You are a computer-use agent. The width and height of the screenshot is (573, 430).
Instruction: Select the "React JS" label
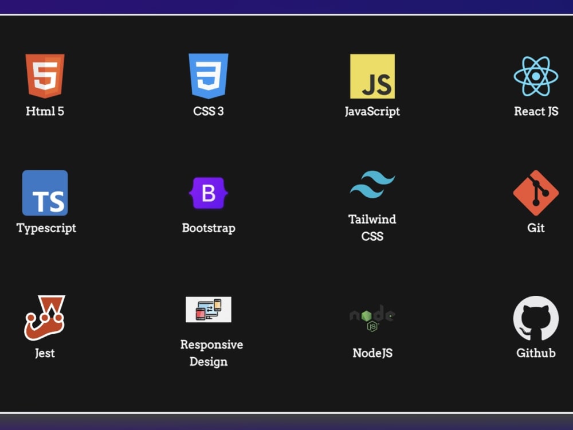click(536, 111)
